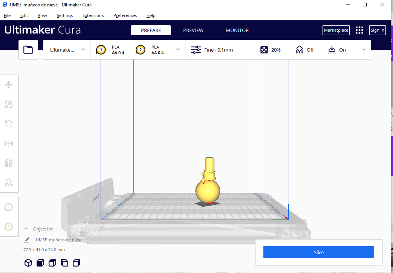Switch to the MONITOR stage tab
Viewport: 393px width, 273px height.
point(237,30)
